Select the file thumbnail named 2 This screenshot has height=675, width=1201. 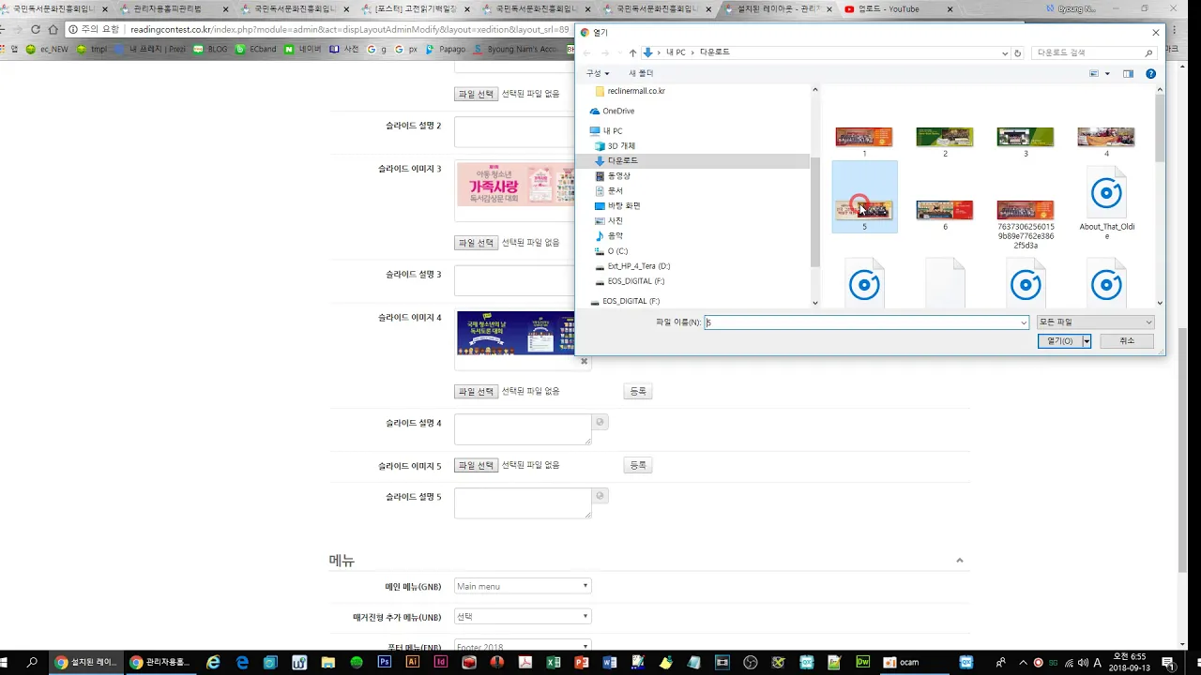pyautogui.click(x=945, y=138)
